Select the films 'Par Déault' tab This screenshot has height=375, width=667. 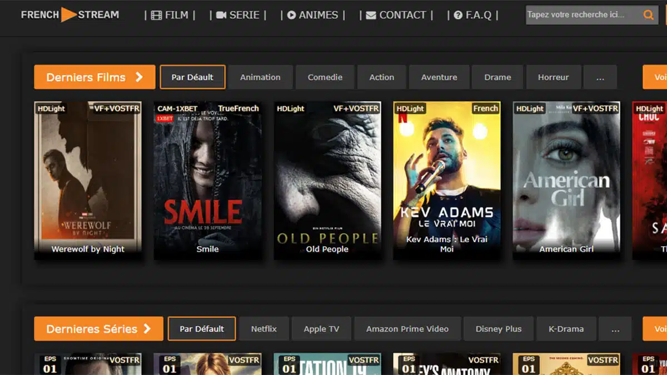192,77
